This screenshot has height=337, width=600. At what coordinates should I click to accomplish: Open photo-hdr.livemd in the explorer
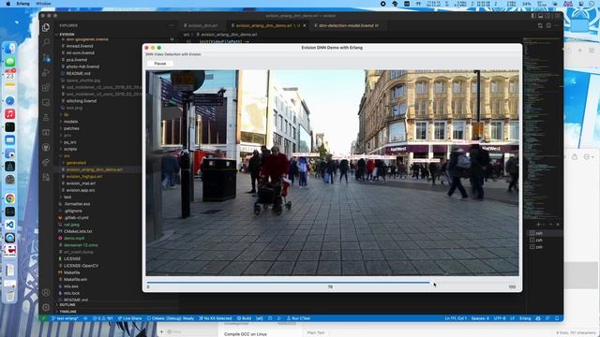82,66
